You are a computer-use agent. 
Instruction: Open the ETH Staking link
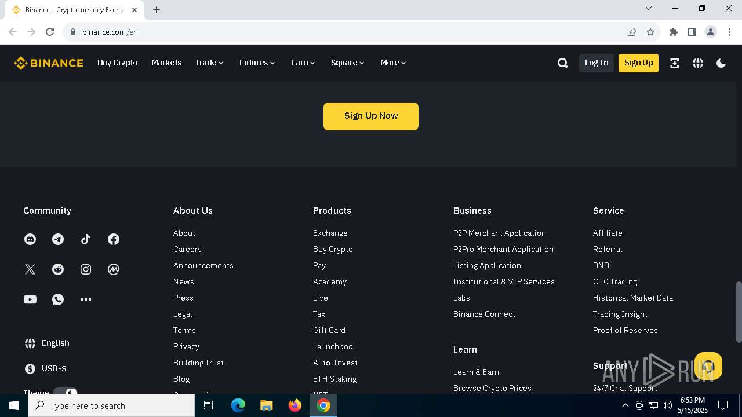[335, 379]
